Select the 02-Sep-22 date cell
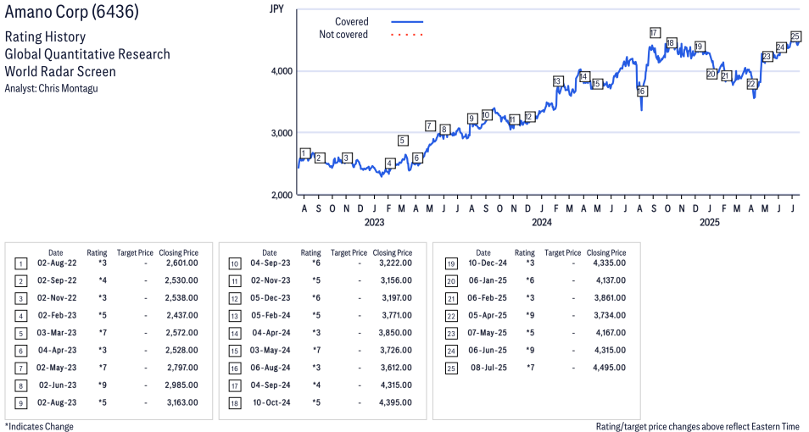This screenshot has height=432, width=809. point(57,280)
